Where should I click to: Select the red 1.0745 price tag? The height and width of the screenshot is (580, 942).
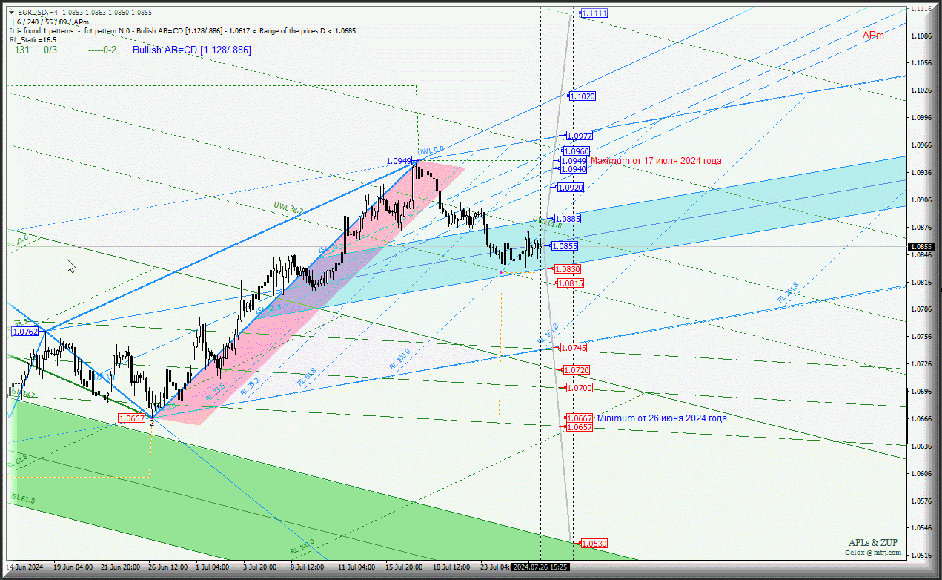point(574,348)
